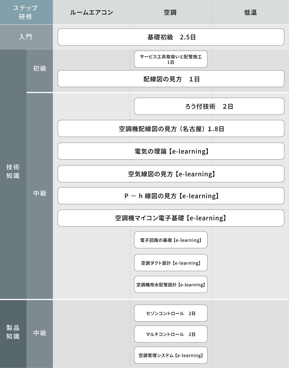Select 空調機配線図の見方（名古屋）1.8日 course

(171, 129)
